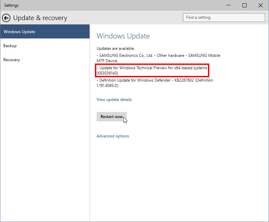Maximize the Settings window
This screenshot has width=269, height=222.
pos(245,5)
